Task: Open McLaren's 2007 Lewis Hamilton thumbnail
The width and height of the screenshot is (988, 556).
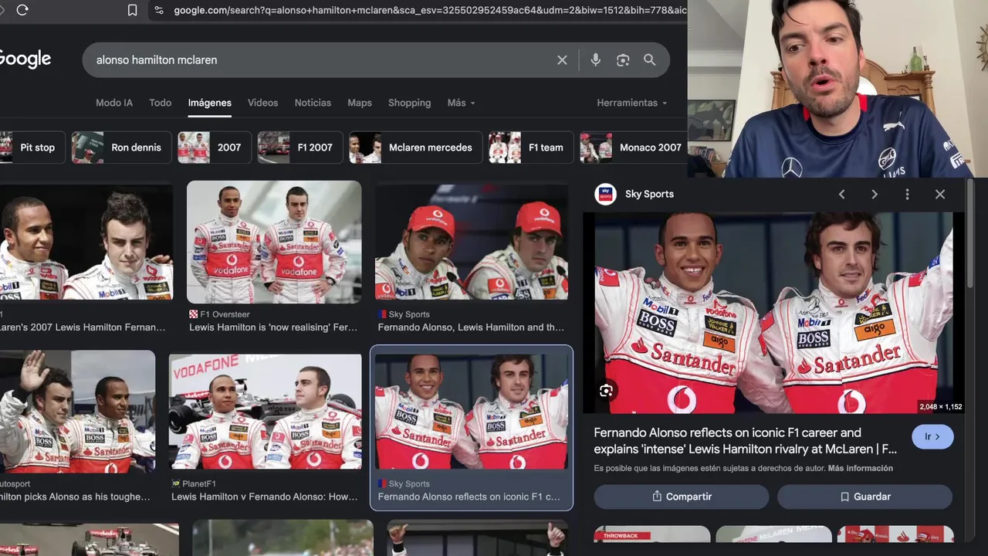Action: click(86, 240)
